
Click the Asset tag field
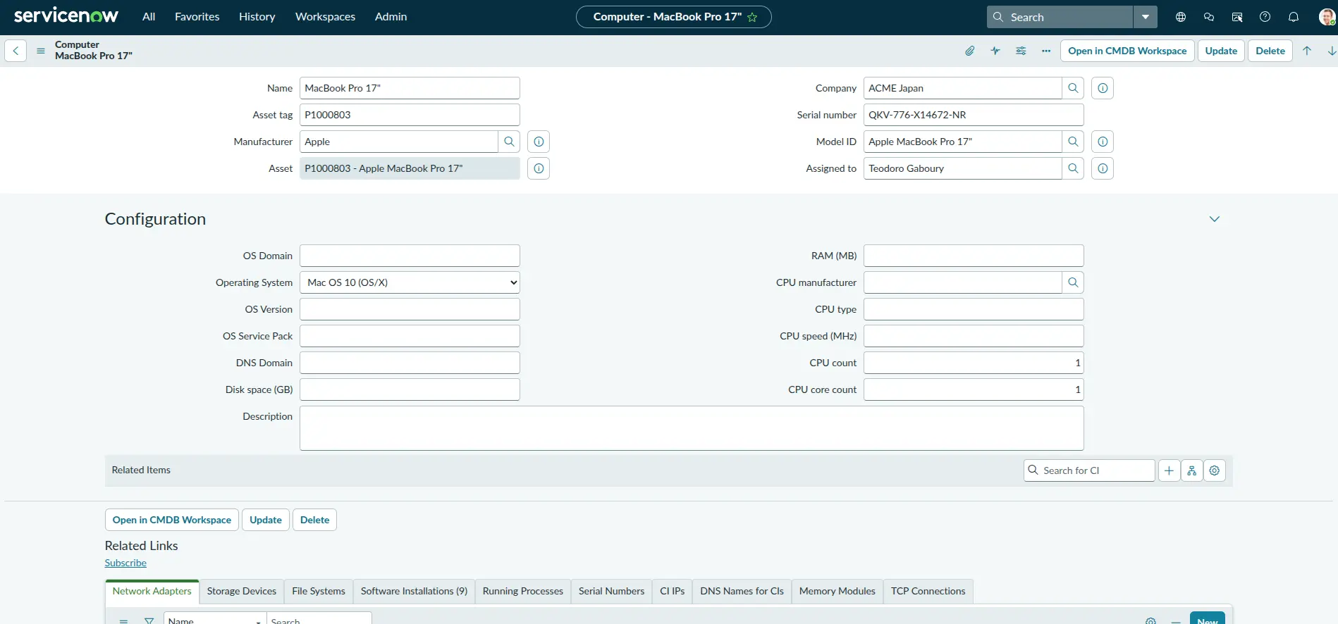tap(410, 115)
